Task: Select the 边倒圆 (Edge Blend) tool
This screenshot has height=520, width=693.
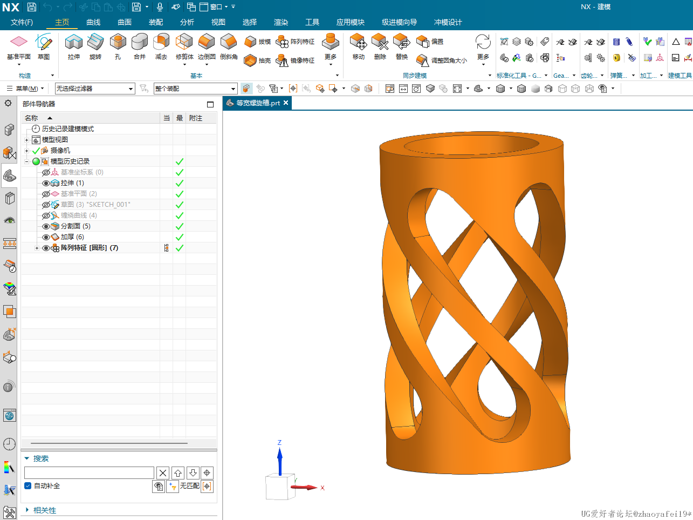Action: (x=207, y=46)
